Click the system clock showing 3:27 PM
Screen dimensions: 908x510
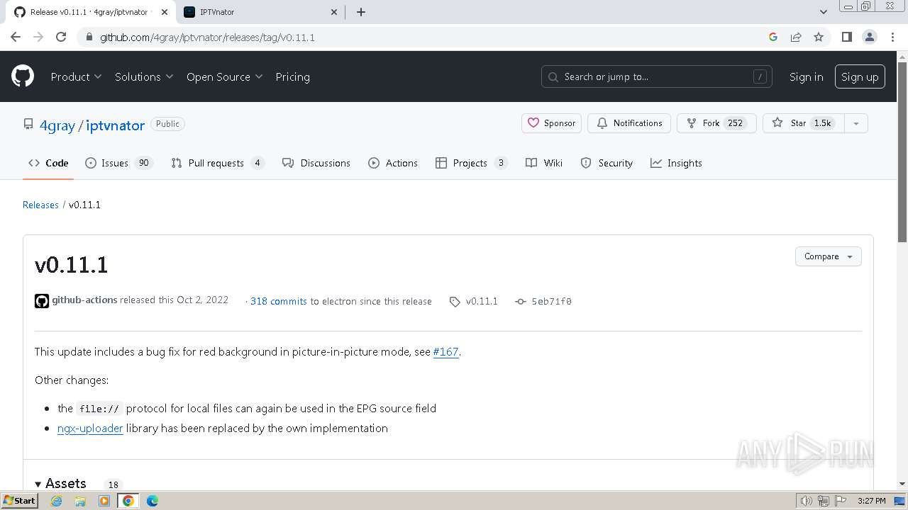(871, 501)
